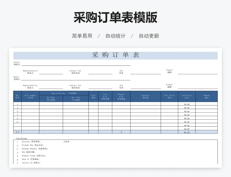Screen dimensions: 231x177
Task: Click the ¥0.00 total in the 合计 row
Action: (187, 132)
